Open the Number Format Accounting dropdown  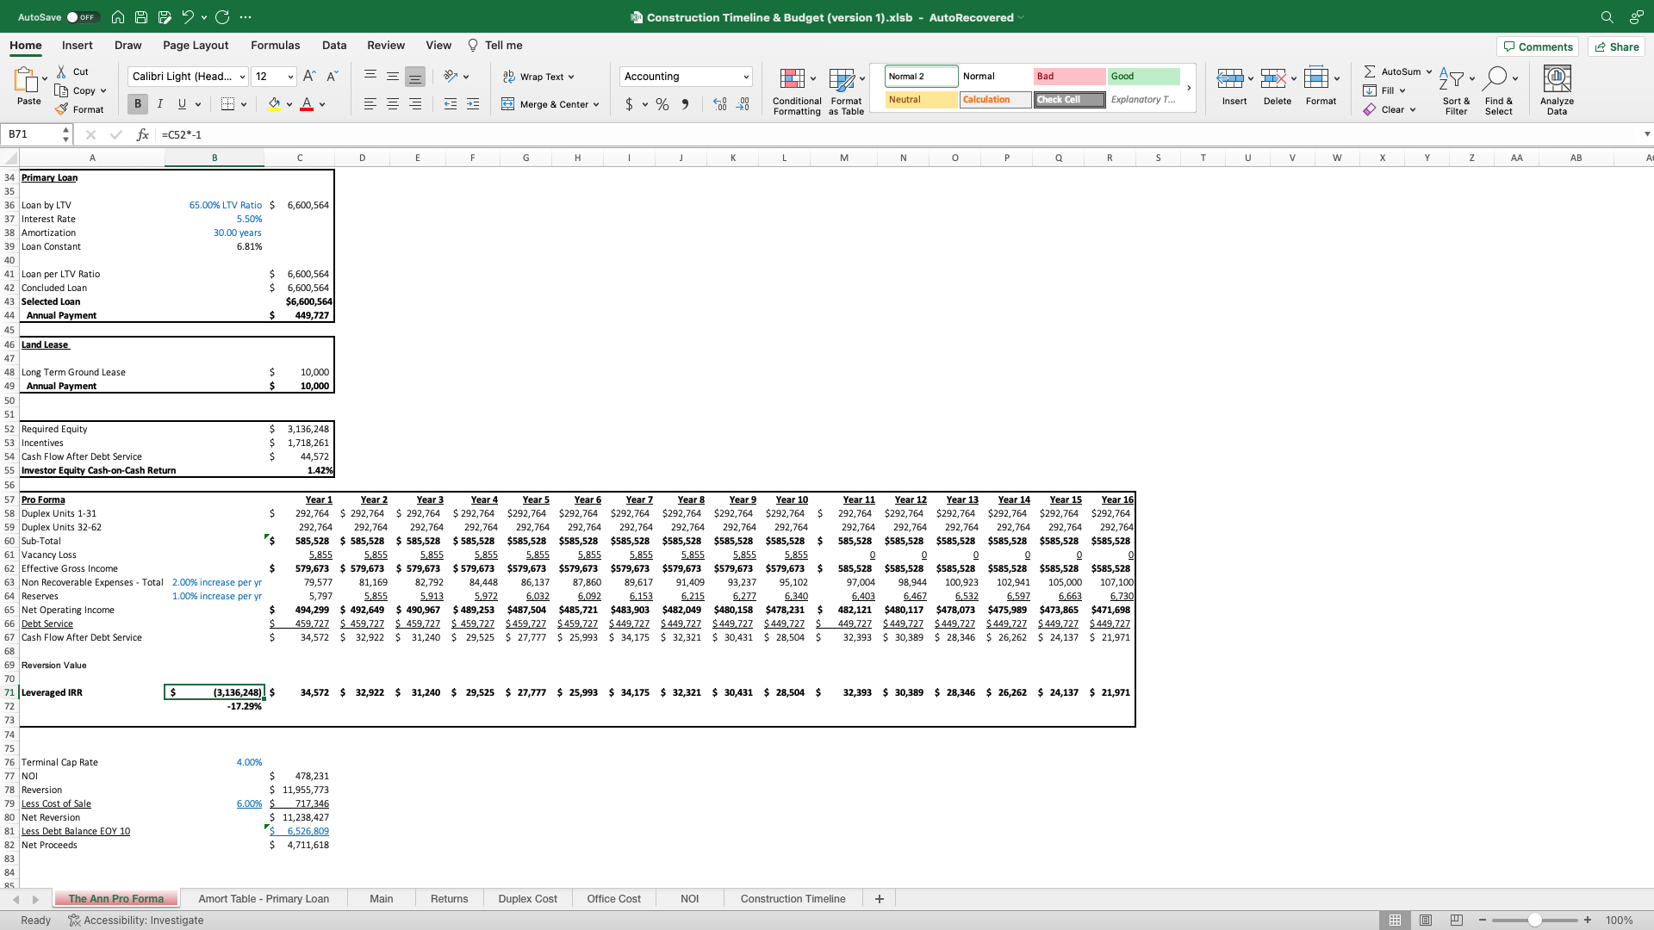click(746, 77)
